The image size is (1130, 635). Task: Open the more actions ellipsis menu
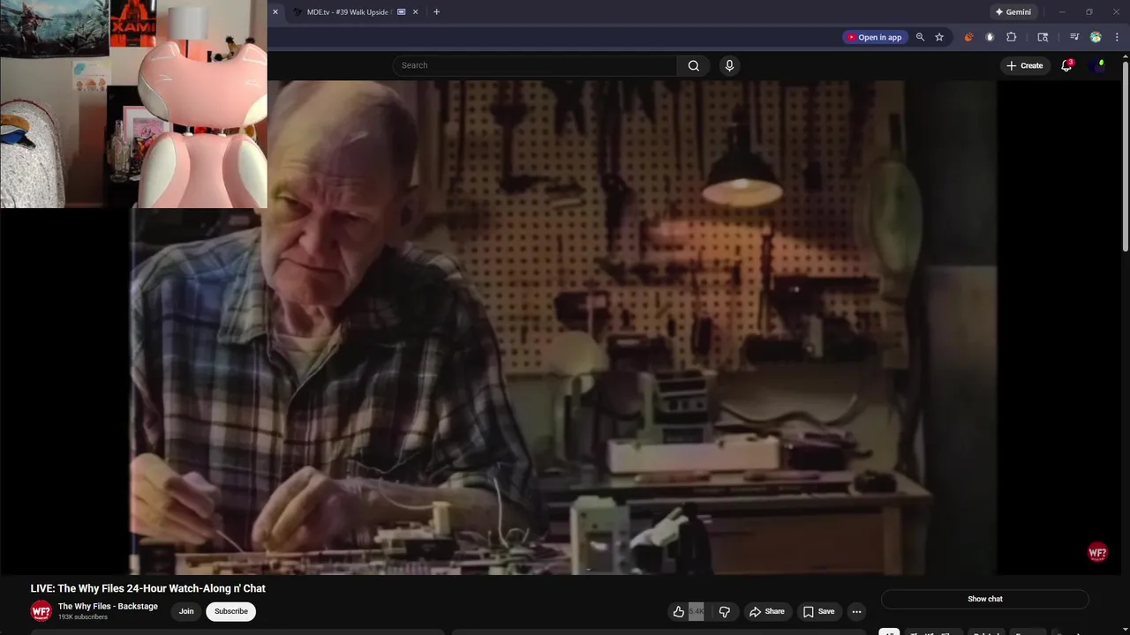(x=856, y=611)
